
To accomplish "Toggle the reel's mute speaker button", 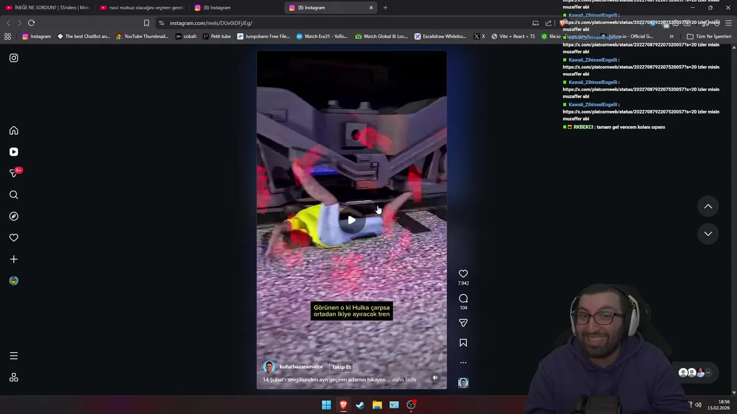I will click(x=435, y=378).
